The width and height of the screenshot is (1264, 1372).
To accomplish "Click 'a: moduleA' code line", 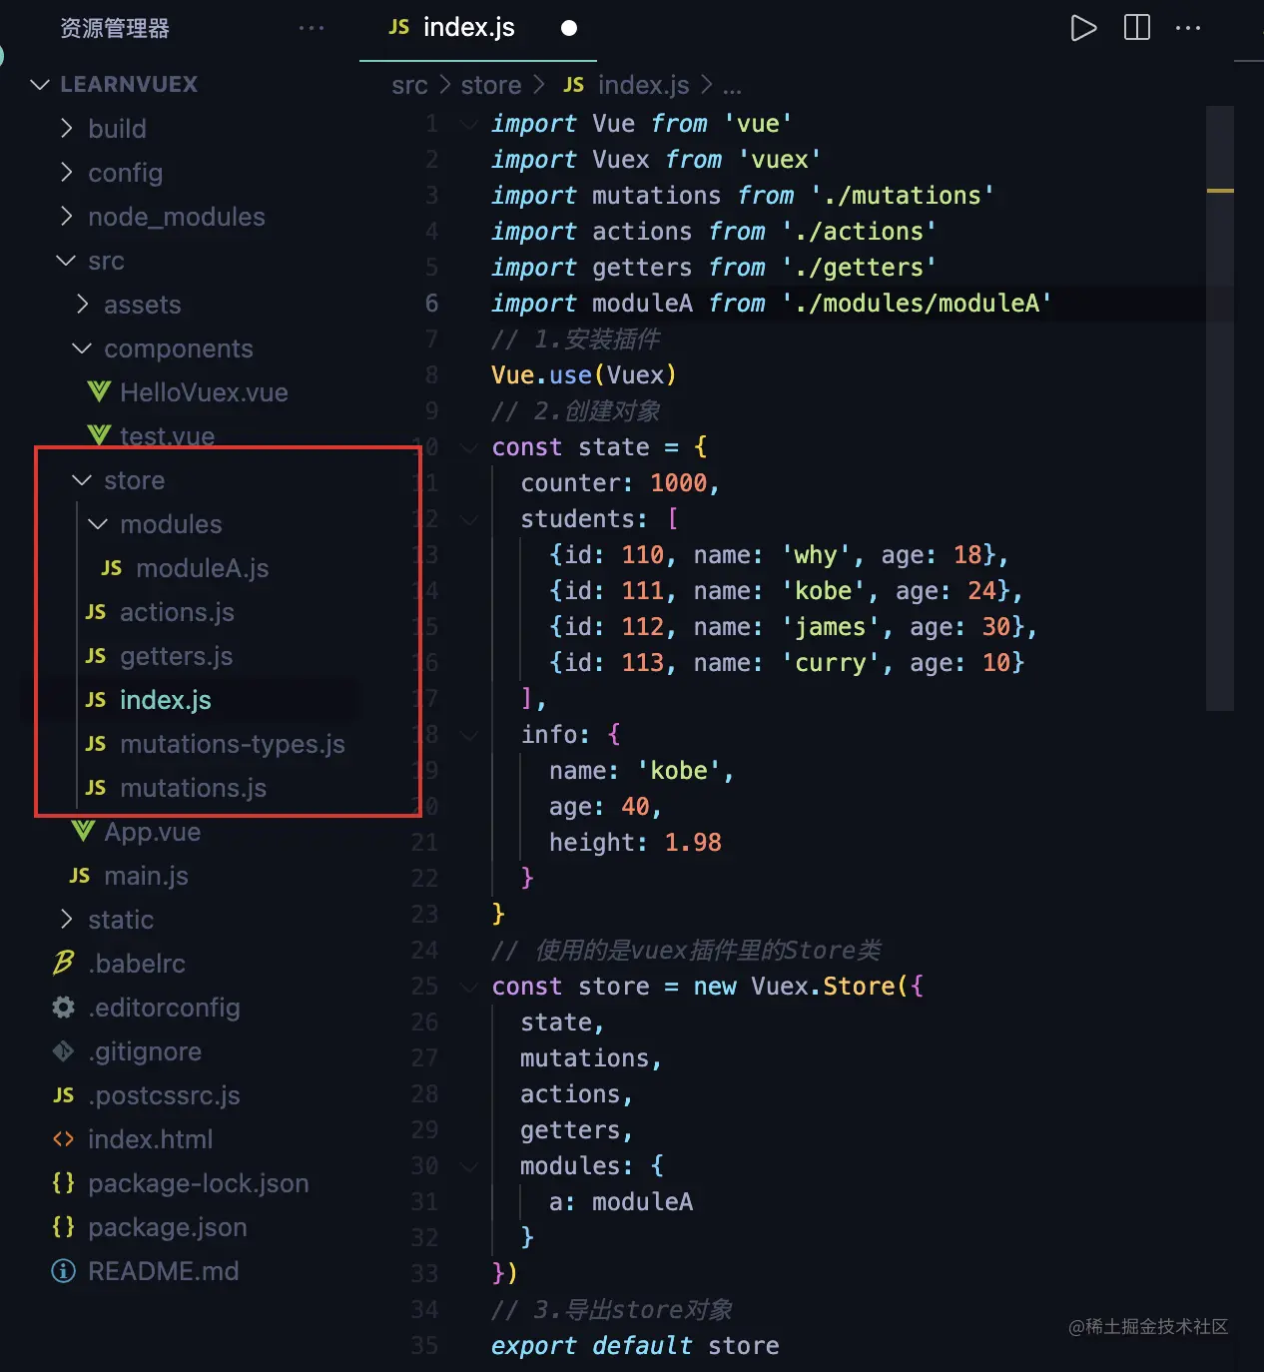I will pos(621,1201).
